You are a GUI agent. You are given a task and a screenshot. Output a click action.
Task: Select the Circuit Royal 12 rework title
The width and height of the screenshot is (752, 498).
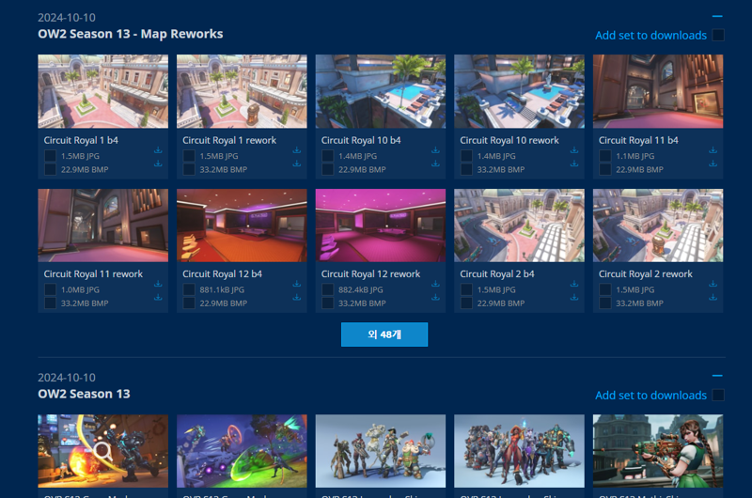coord(370,273)
